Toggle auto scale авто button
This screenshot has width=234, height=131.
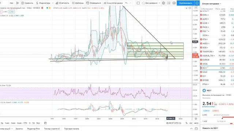[196, 123]
